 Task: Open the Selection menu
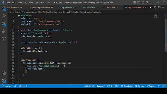[x=22, y=2]
